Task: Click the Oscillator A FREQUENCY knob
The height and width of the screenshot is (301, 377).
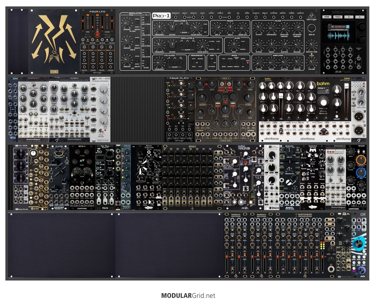Action: (x=159, y=28)
